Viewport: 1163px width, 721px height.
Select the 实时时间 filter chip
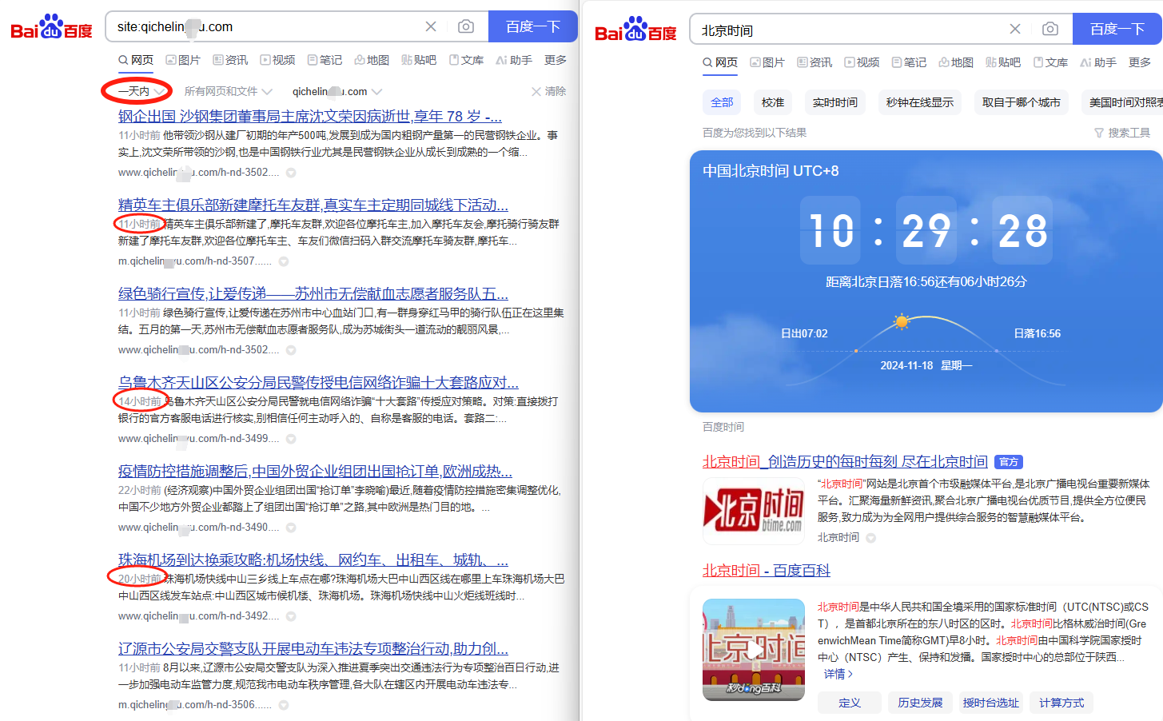pyautogui.click(x=835, y=102)
